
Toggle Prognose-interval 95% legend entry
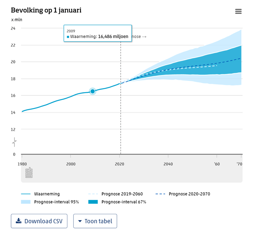pyautogui.click(x=56, y=202)
